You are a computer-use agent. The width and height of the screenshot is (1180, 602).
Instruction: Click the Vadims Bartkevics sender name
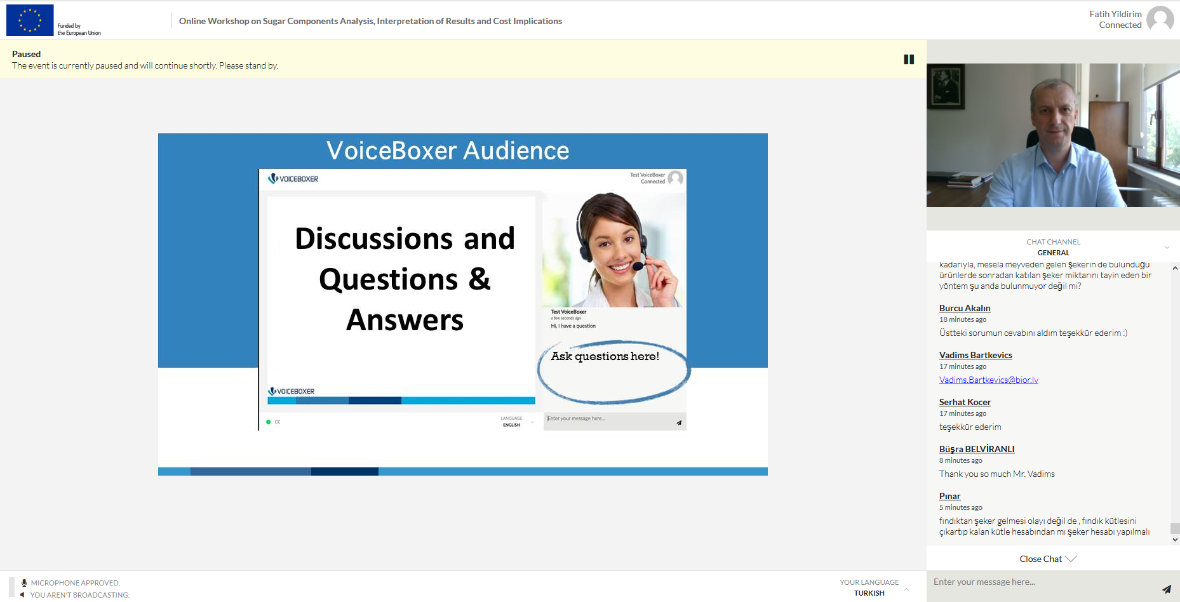point(975,355)
